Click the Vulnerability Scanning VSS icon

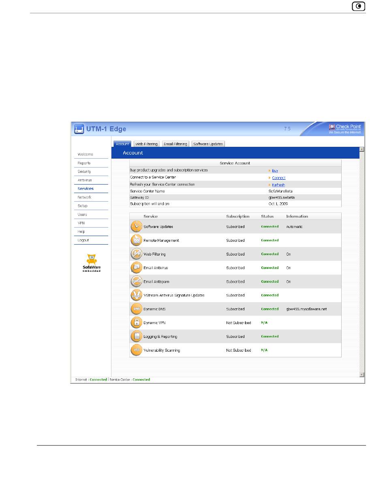[137, 350]
